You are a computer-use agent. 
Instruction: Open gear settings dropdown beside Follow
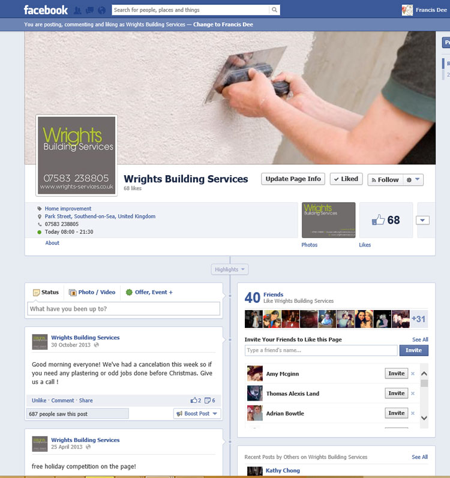(413, 180)
